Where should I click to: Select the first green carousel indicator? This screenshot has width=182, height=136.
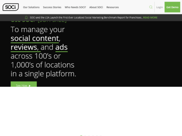tap(81, 136)
